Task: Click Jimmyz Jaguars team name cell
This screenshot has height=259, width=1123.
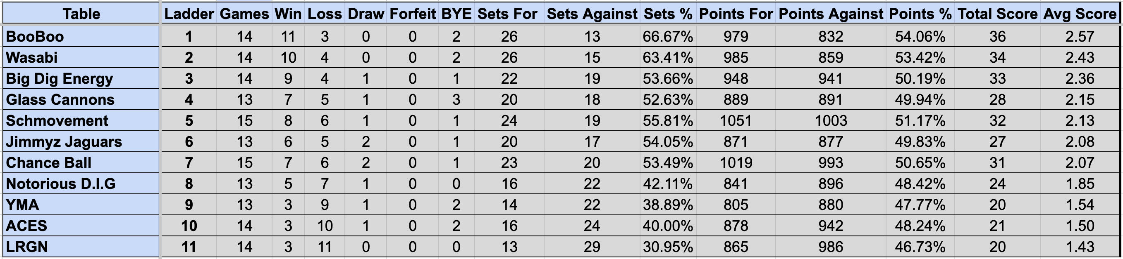Action: point(81,142)
